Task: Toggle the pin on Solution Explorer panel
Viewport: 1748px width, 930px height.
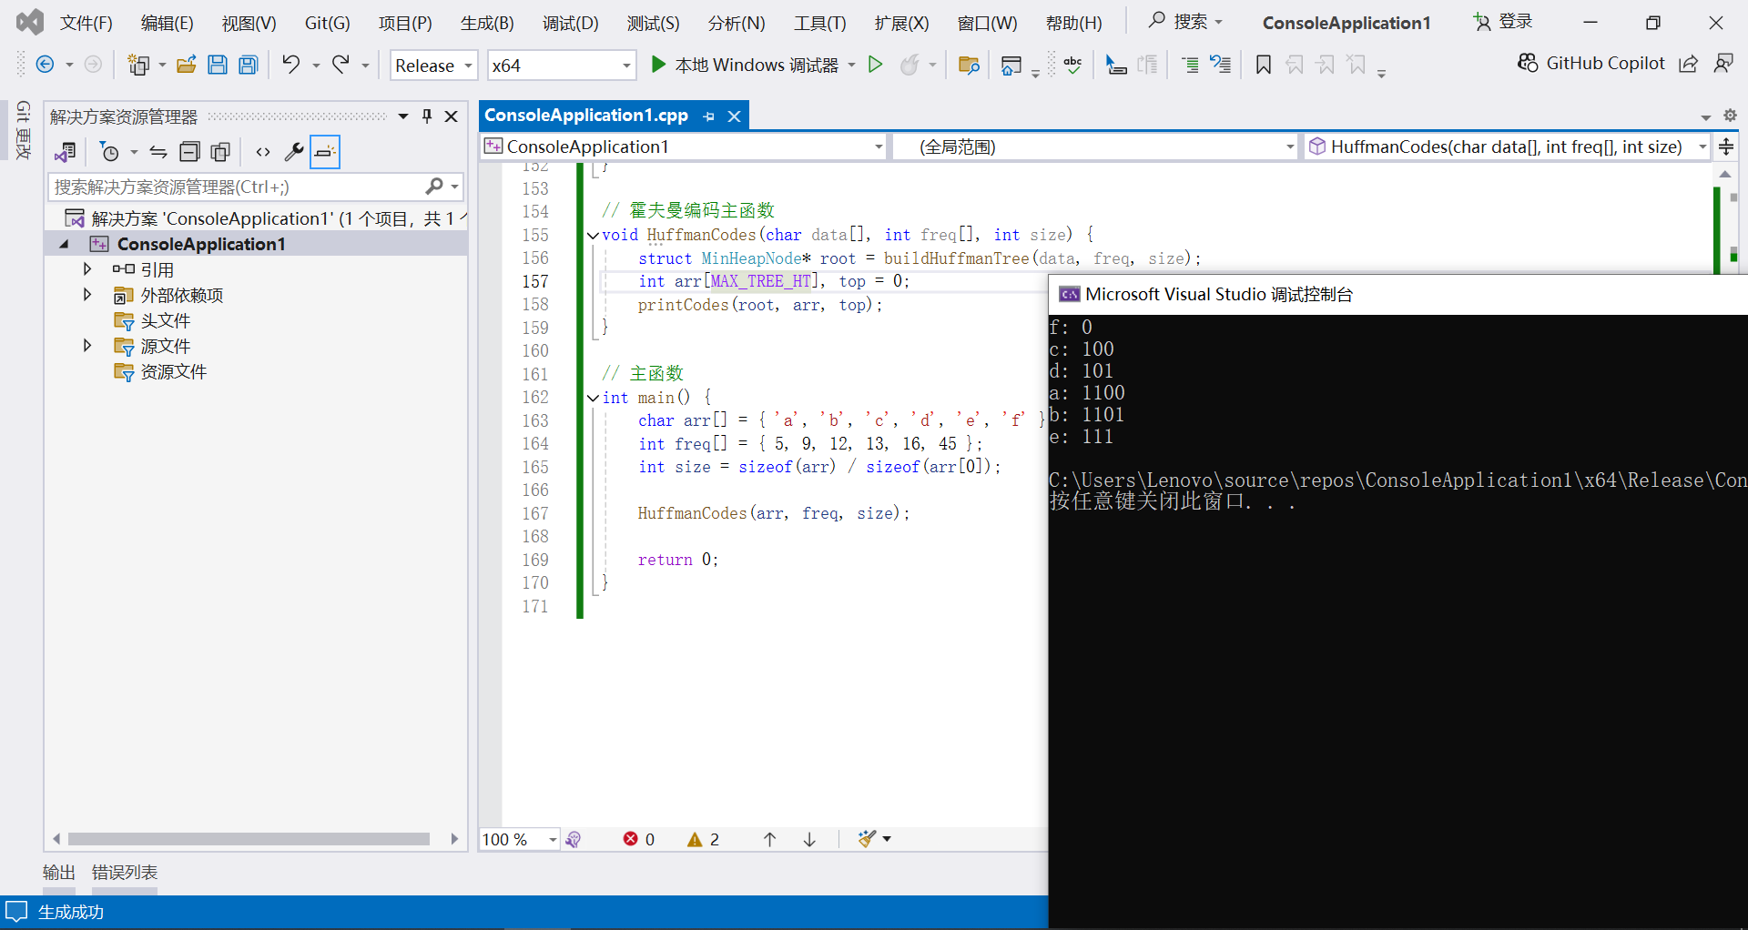Action: point(426,116)
